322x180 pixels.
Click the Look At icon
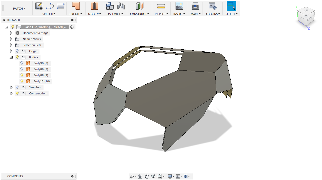(x=140, y=176)
